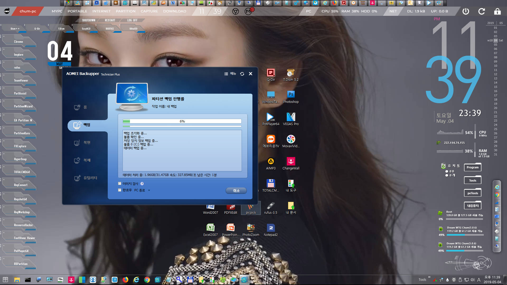This screenshot has width=507, height=285.
Task: Open the Q-Dir desktop shortcut
Action: click(271, 75)
